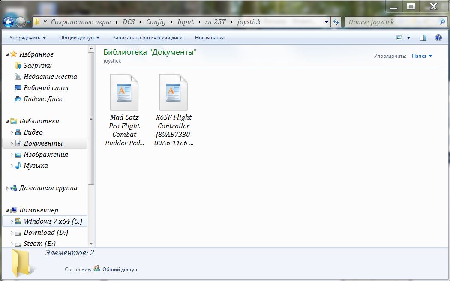Image resolution: width=450 pixels, height=281 pixels.
Task: Open the Упорядочить toolbar menu
Action: pyautogui.click(x=27, y=38)
